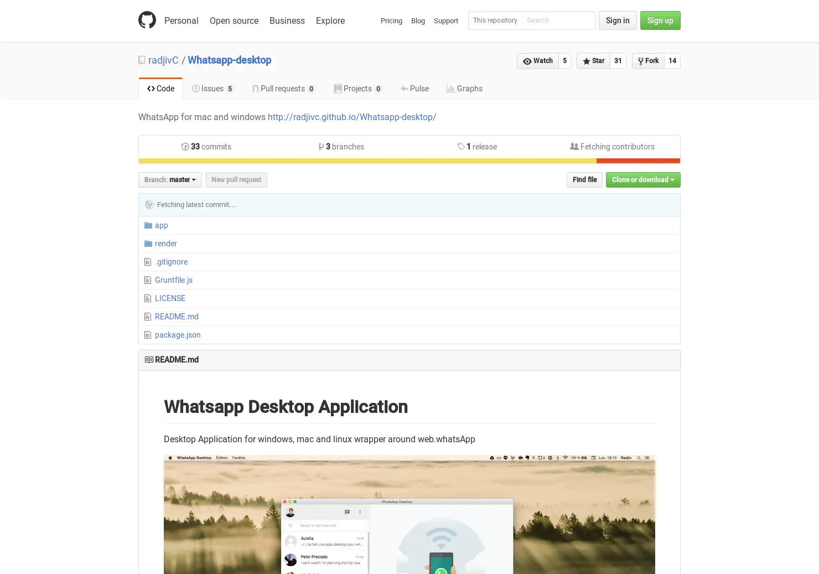Open radjivC user profile link
819x574 pixels.
coord(163,60)
